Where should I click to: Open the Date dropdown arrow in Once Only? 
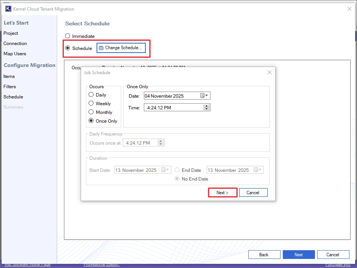pyautogui.click(x=207, y=95)
